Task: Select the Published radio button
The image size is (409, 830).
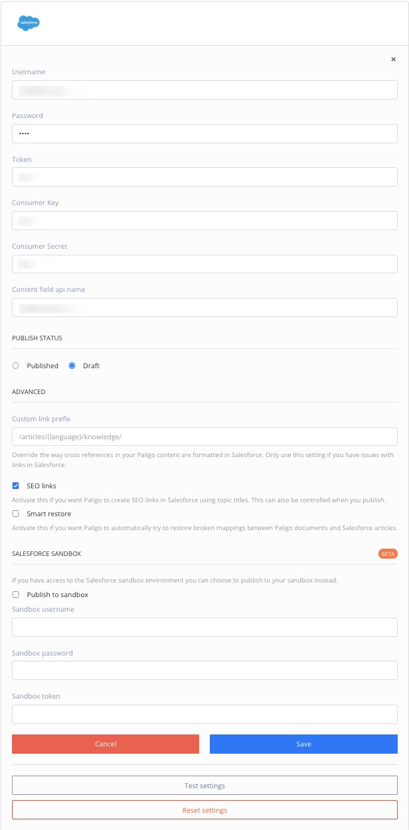Action: [x=16, y=366]
